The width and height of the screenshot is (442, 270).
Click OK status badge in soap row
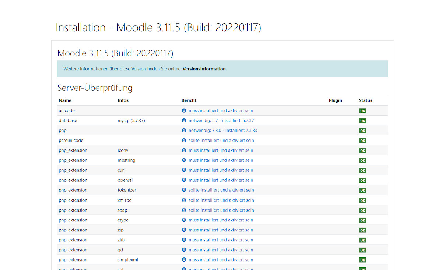tap(362, 210)
